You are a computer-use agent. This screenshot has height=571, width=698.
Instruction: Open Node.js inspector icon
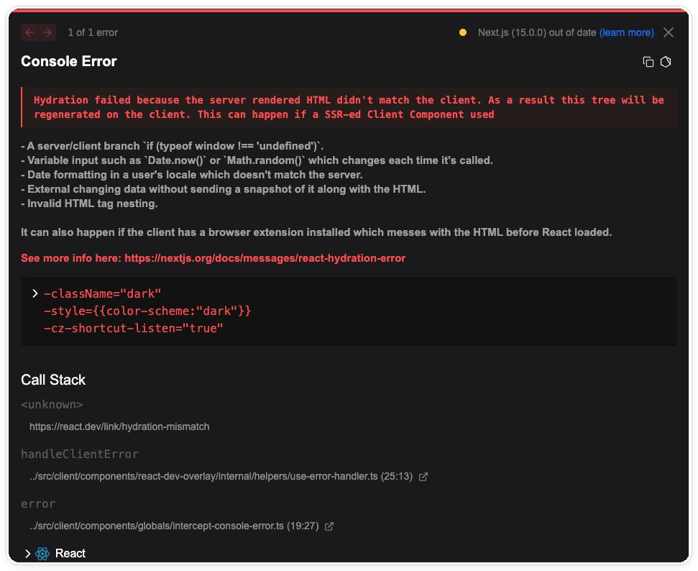click(x=666, y=62)
